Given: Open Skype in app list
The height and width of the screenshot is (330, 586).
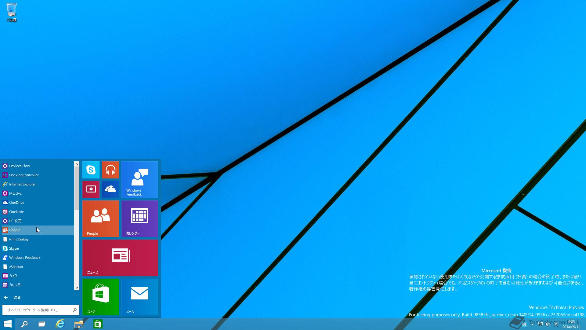Looking at the screenshot, I should pyautogui.click(x=38, y=248).
